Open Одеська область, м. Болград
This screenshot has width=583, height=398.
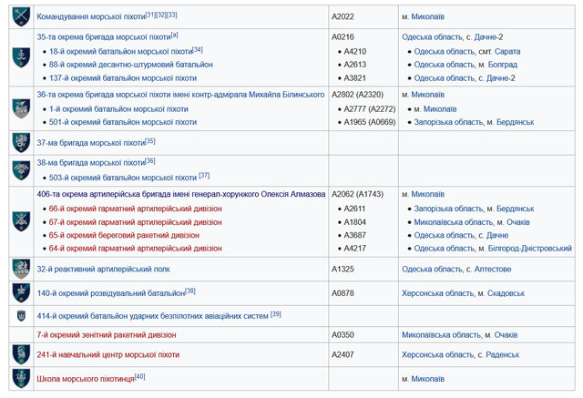pyautogui.click(x=465, y=65)
